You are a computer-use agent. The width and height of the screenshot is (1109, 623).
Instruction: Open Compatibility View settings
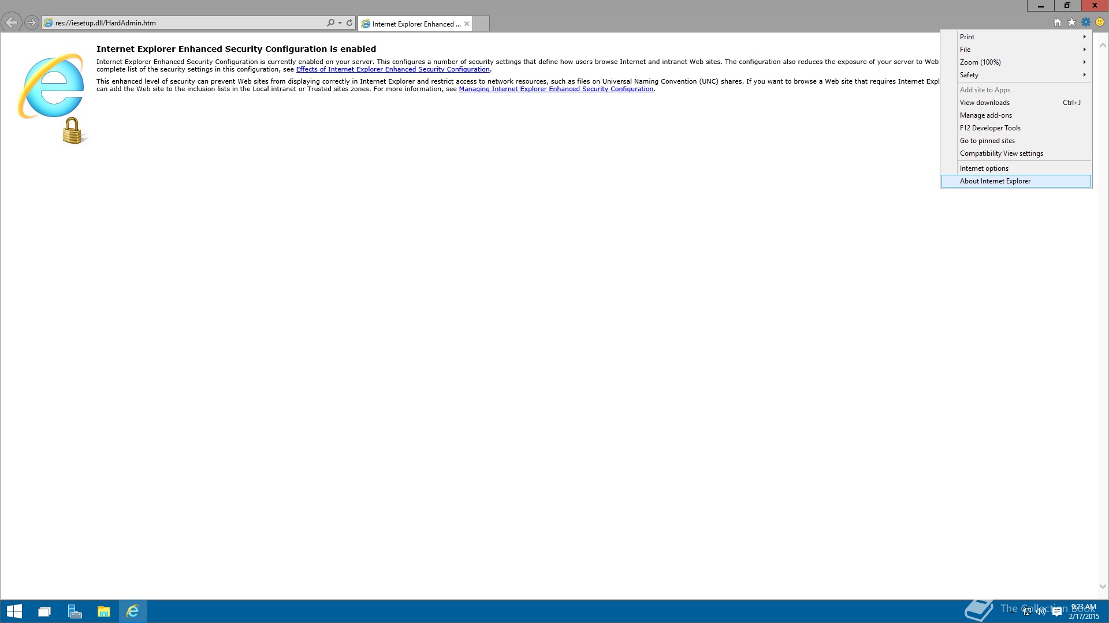click(1016, 153)
